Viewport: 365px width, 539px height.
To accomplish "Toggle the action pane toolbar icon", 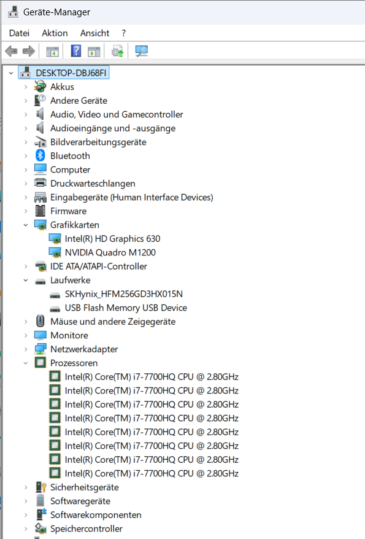I will 94,52.
